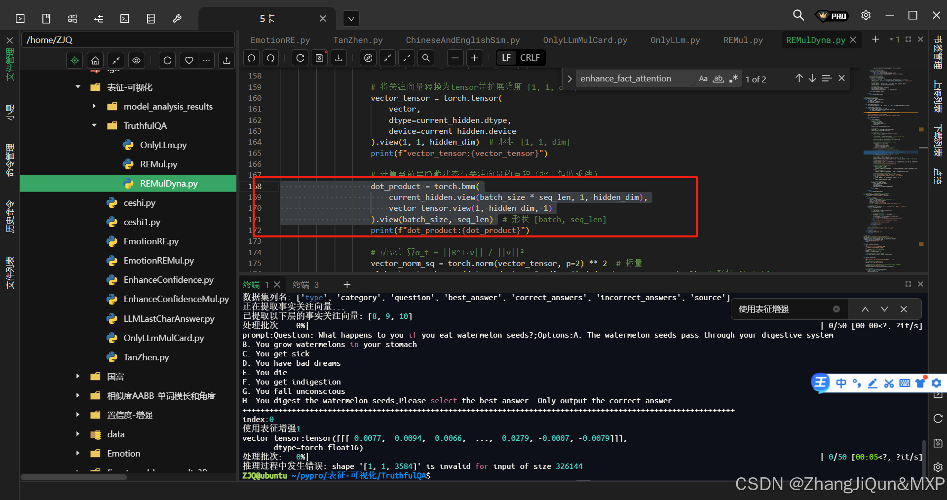Go to next terminal search match
The image size is (947, 500).
(884, 309)
